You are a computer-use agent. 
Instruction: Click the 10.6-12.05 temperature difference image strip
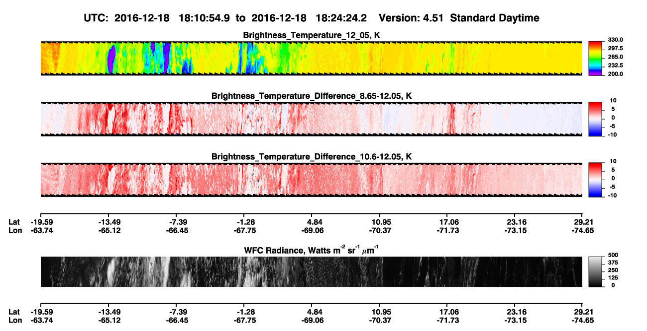(311, 179)
